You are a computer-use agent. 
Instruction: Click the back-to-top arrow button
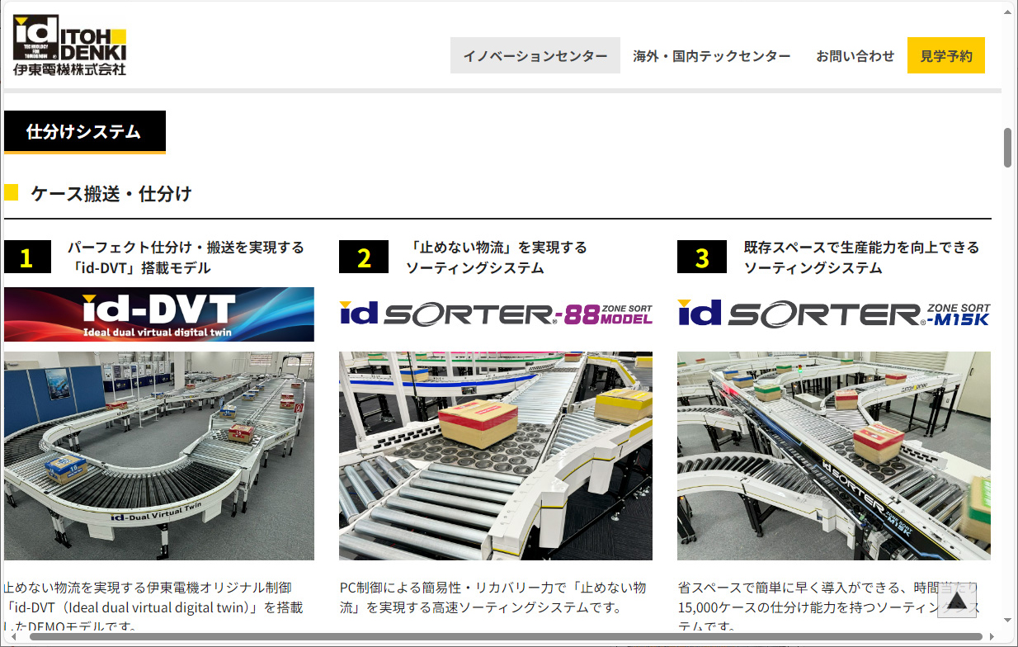point(956,600)
